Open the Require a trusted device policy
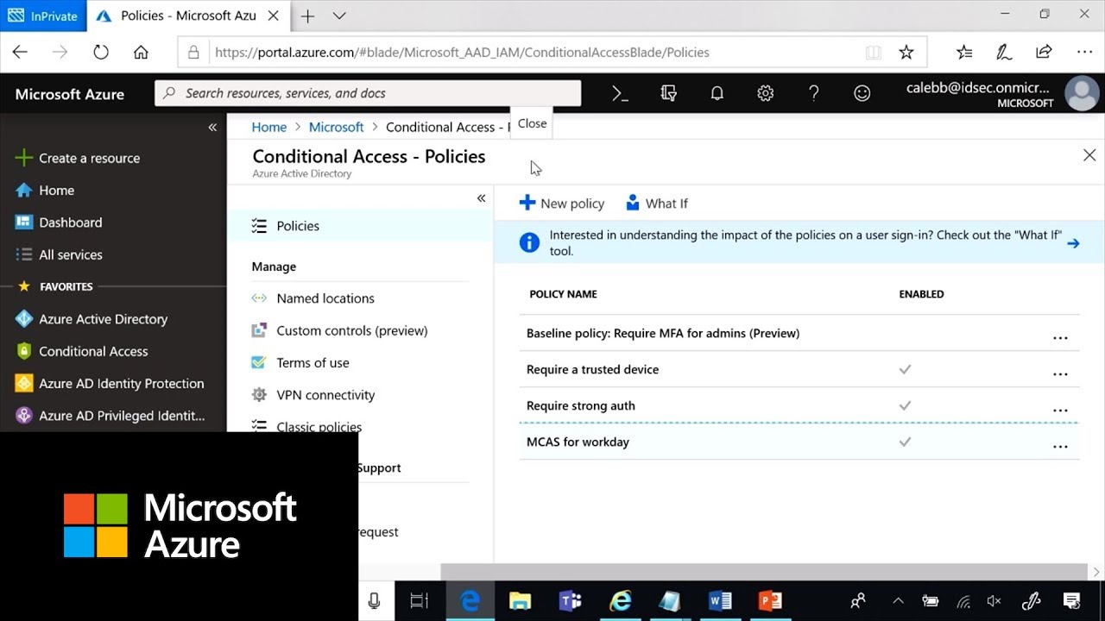The height and width of the screenshot is (621, 1105). click(x=592, y=369)
